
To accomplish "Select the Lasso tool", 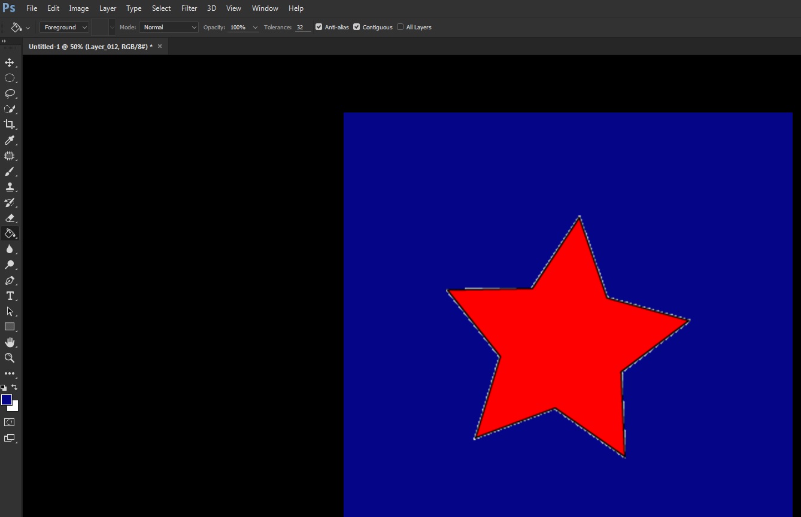I will (10, 94).
